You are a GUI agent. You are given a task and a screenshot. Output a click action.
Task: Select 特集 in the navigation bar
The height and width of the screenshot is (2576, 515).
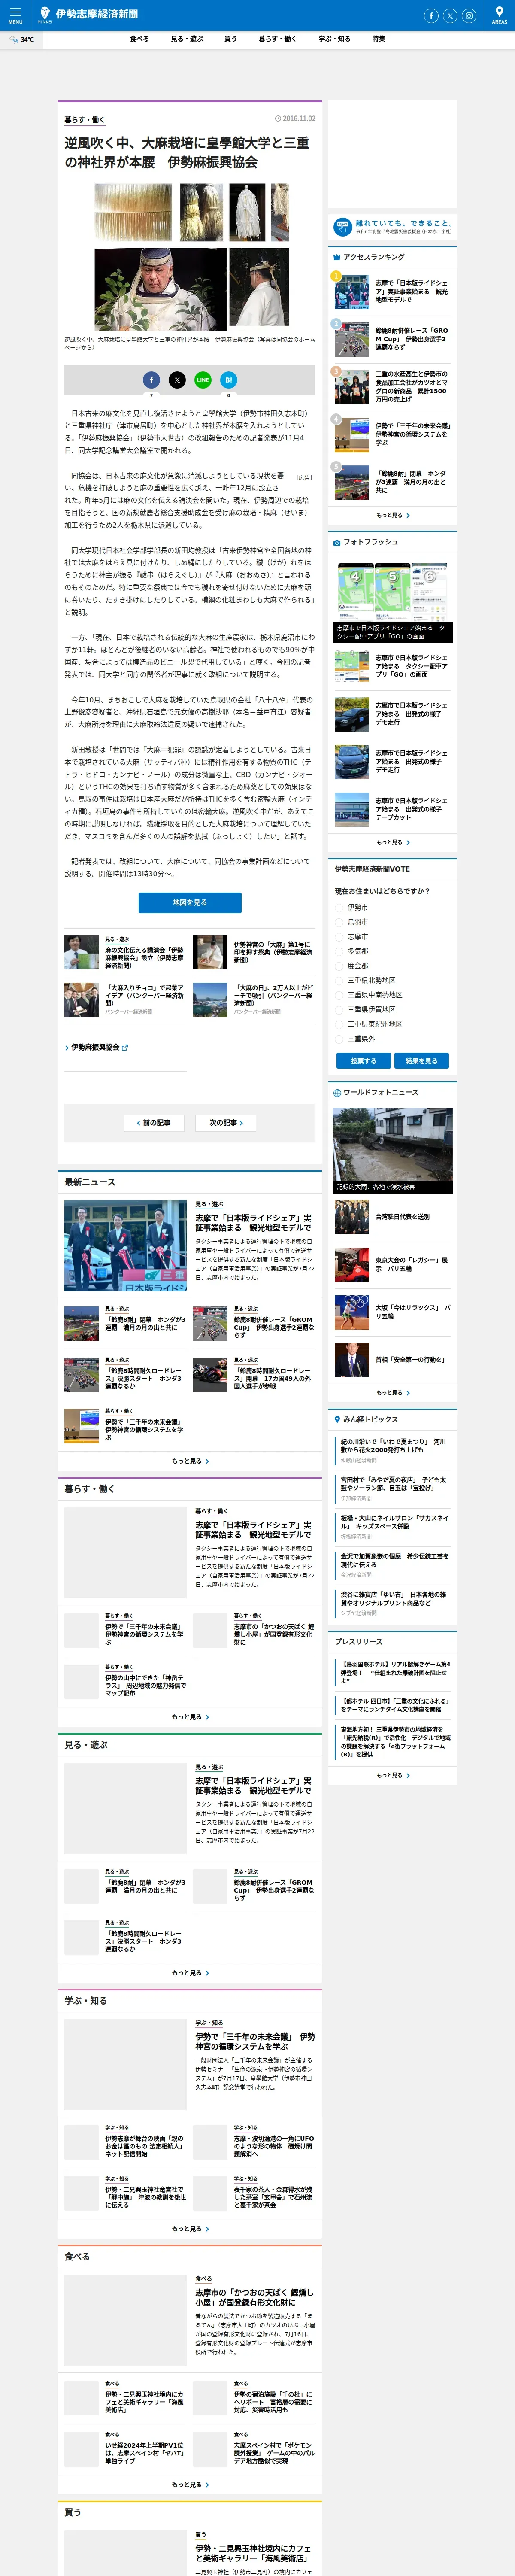pos(379,39)
